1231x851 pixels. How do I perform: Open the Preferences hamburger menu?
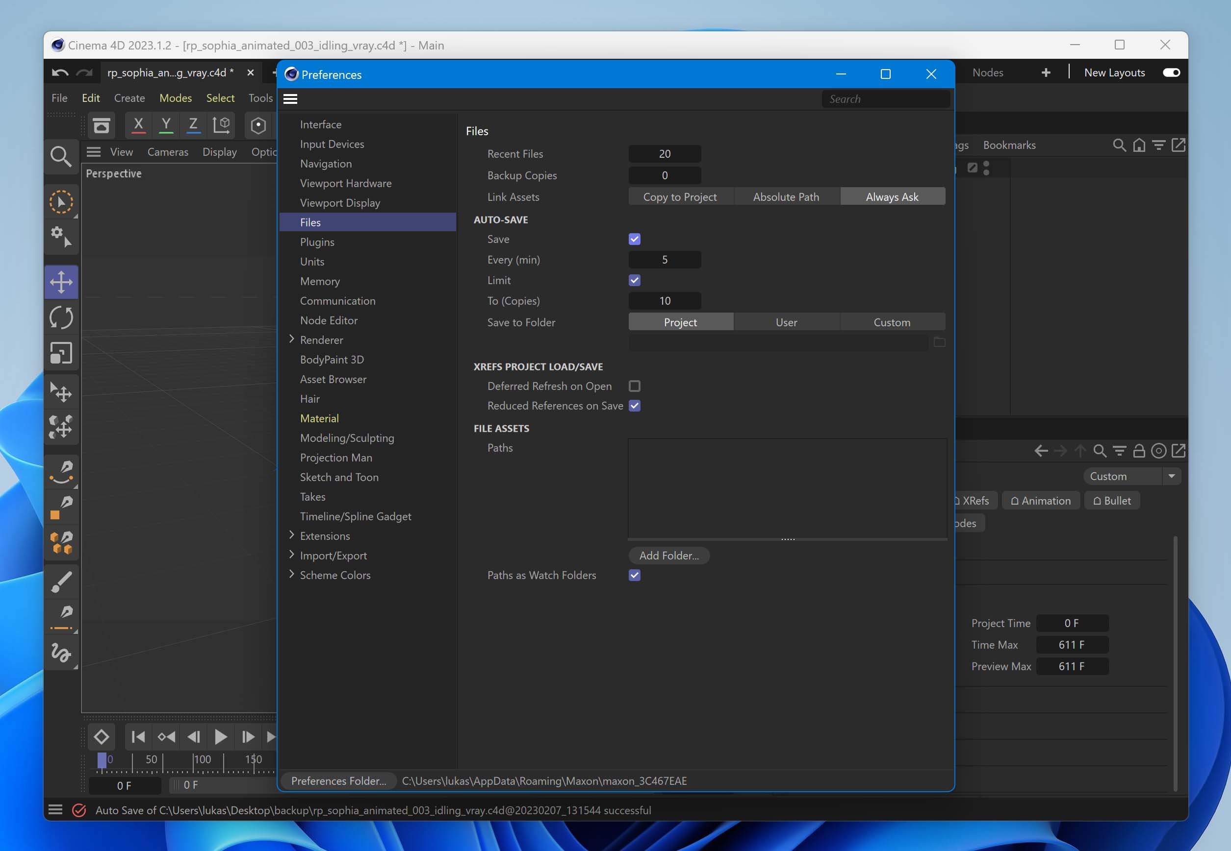290,98
